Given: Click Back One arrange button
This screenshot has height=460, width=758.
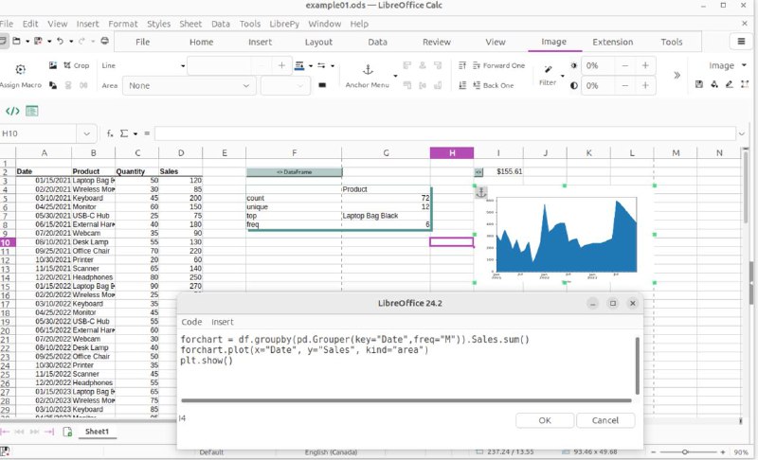Looking at the screenshot, I should coord(493,85).
